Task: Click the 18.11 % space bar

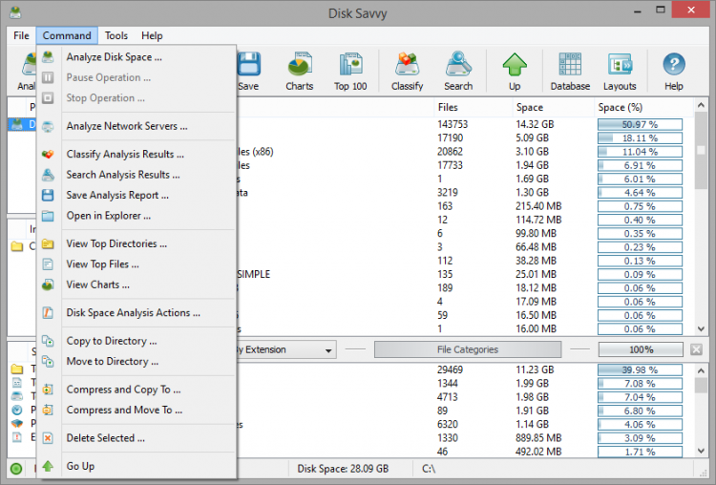Action: pos(640,137)
